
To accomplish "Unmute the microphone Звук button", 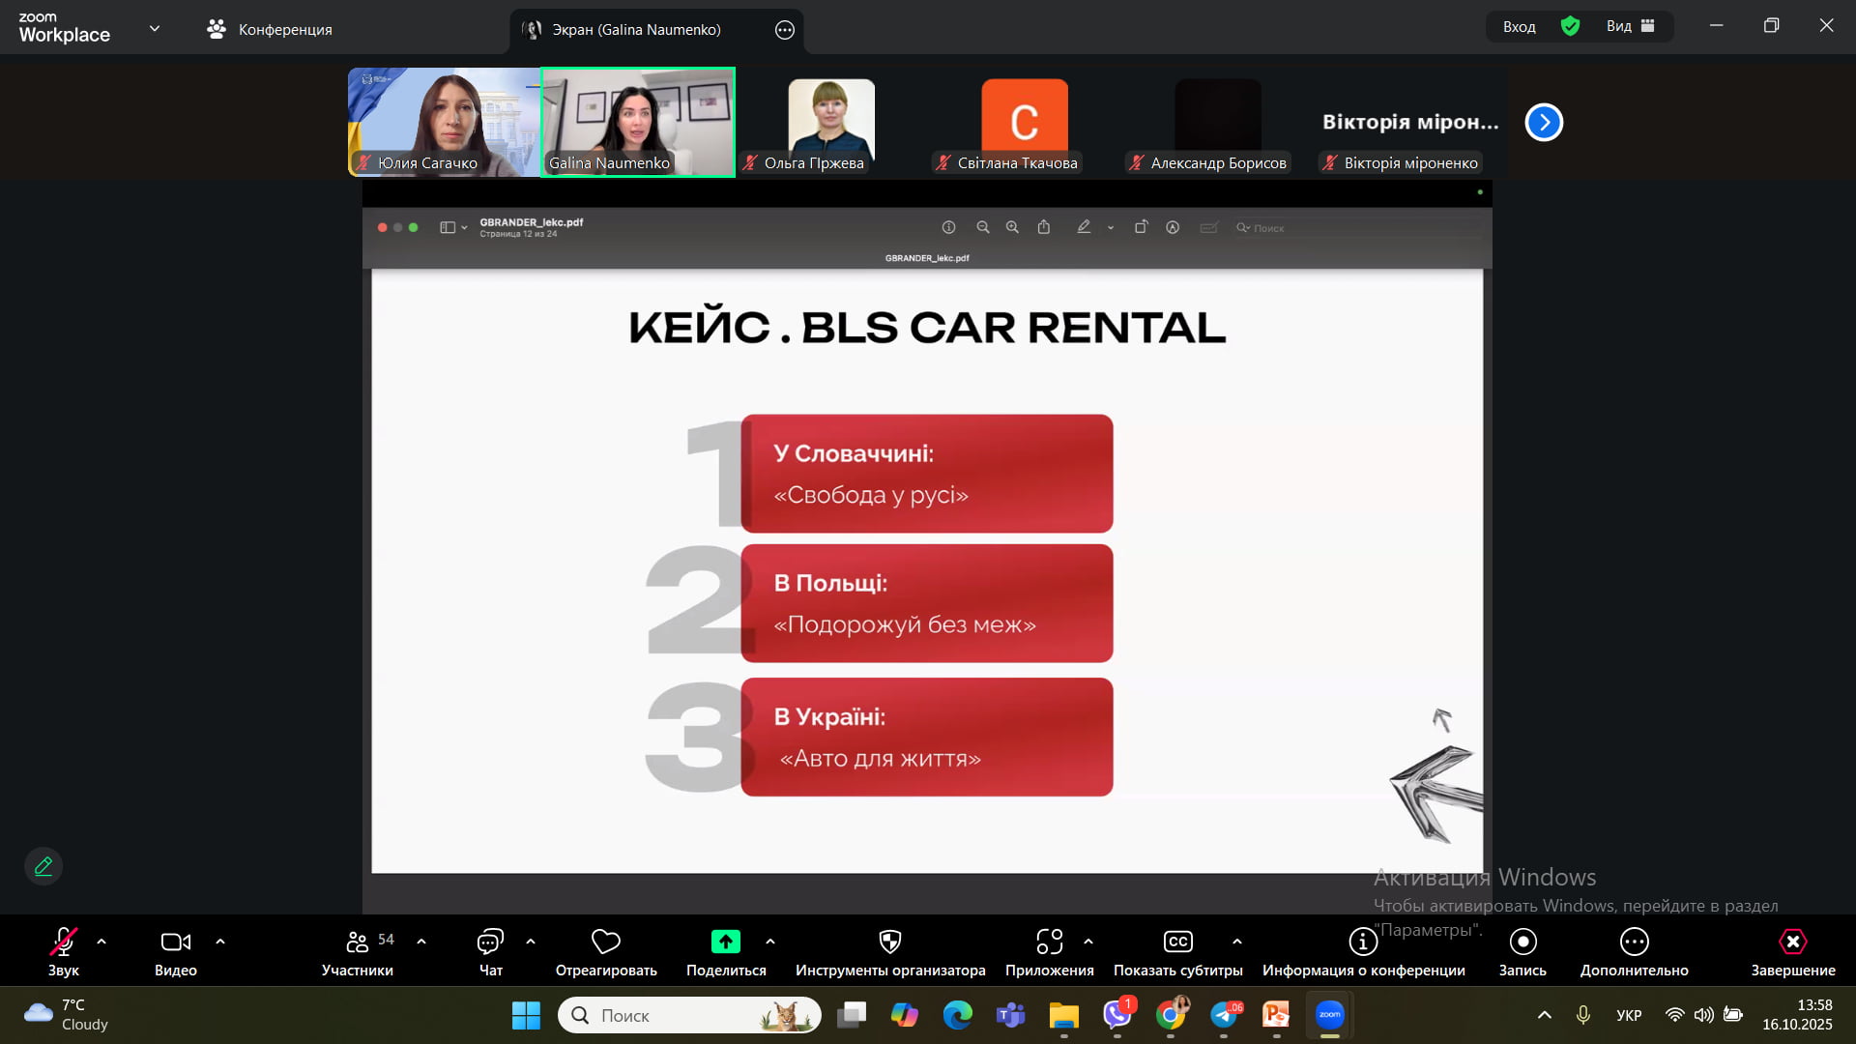I will click(64, 942).
